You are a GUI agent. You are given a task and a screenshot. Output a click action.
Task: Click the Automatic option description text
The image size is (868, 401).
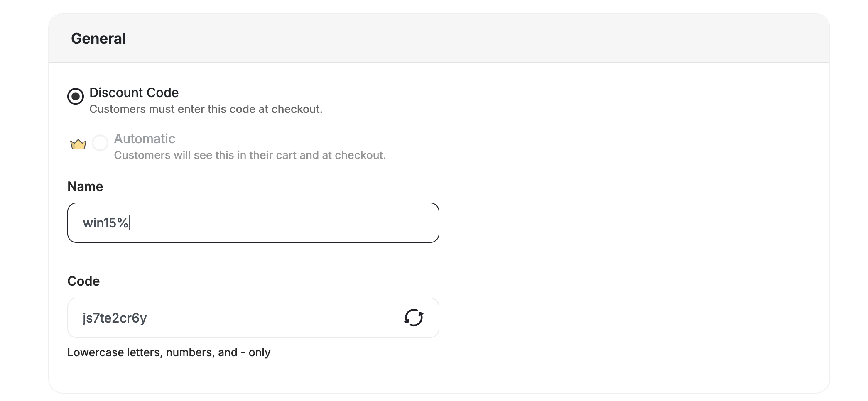tap(250, 156)
